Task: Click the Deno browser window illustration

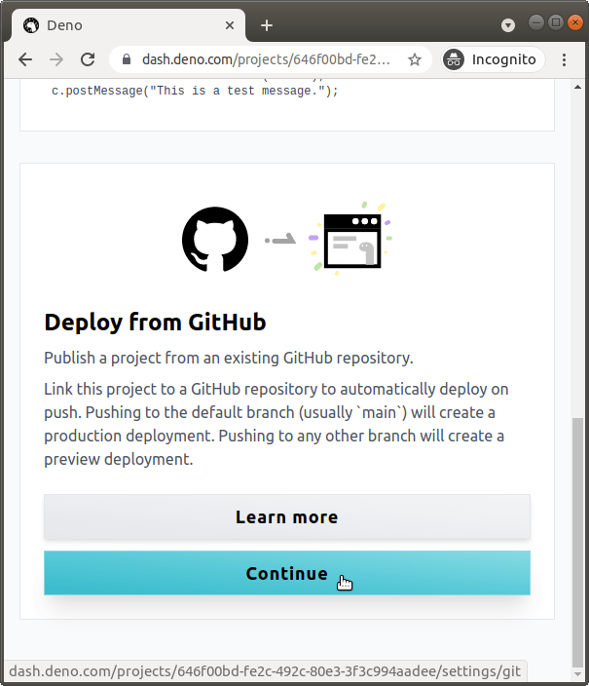Action: click(352, 240)
